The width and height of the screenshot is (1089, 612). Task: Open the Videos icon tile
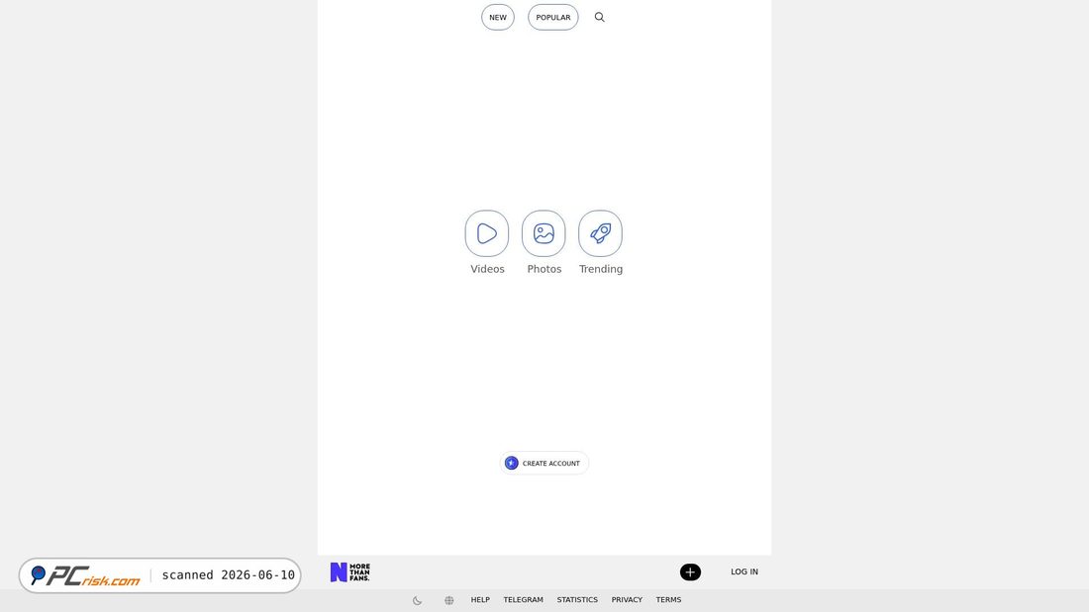(487, 233)
